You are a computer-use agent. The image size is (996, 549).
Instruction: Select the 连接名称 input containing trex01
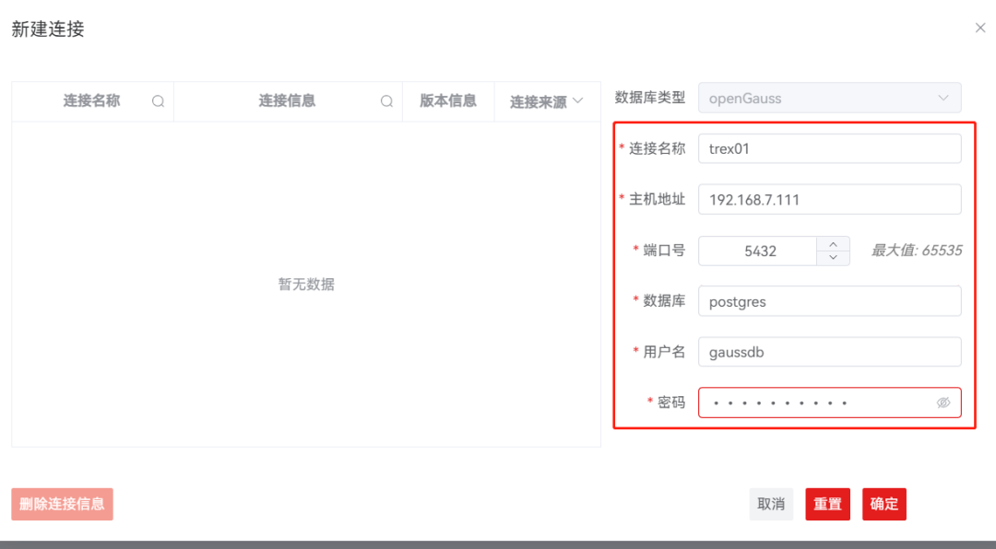tap(829, 148)
